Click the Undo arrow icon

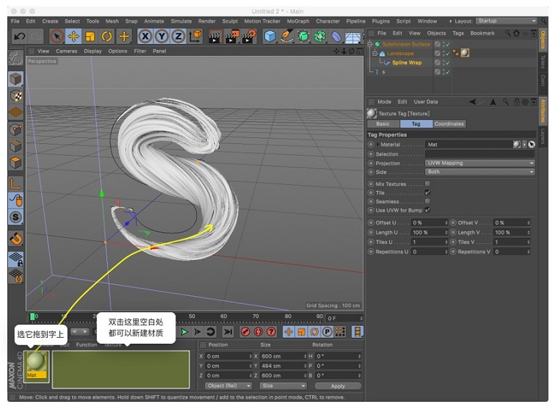pos(19,36)
